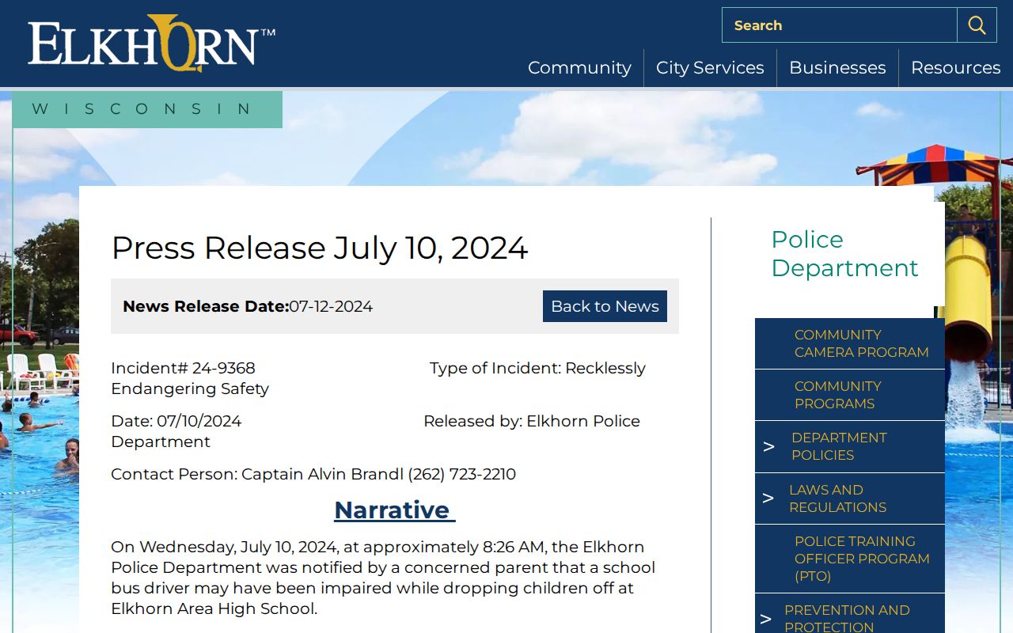Open Department Policies sidebar link

pyautogui.click(x=839, y=446)
